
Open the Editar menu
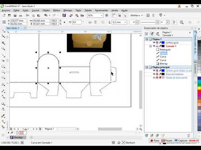point(16,10)
